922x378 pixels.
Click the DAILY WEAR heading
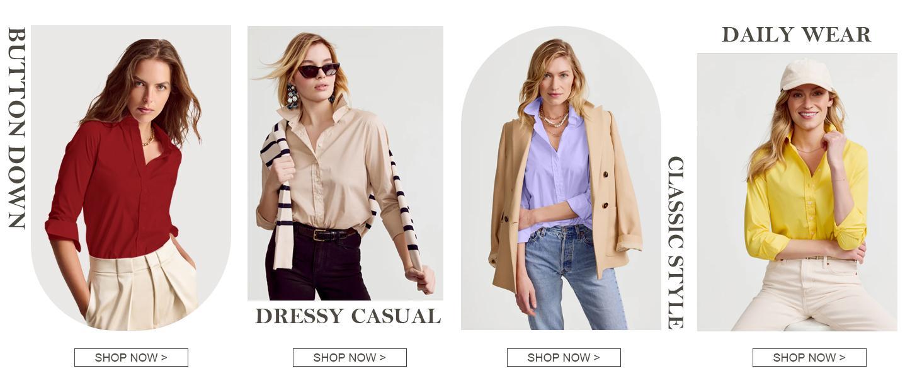click(x=796, y=35)
